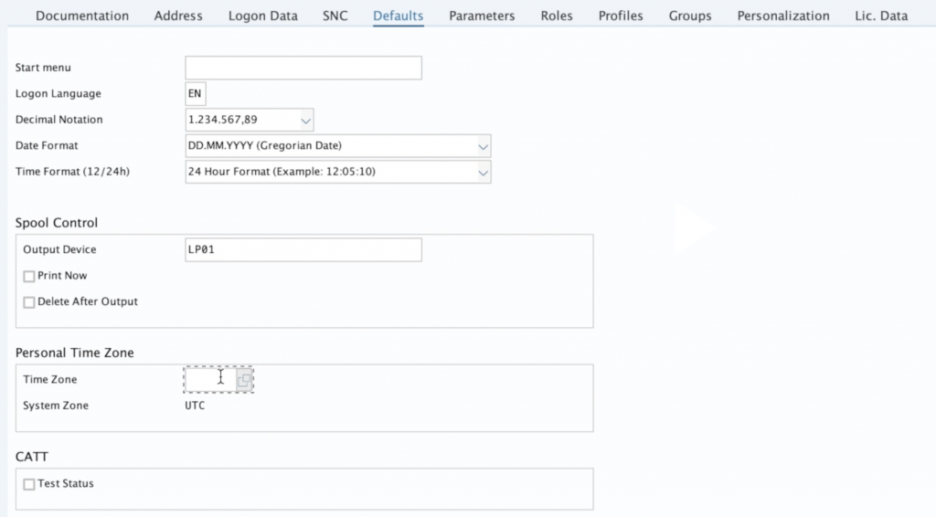Viewport: 936px width, 517px height.
Task: Switch to the Personalization tab
Action: 783,16
